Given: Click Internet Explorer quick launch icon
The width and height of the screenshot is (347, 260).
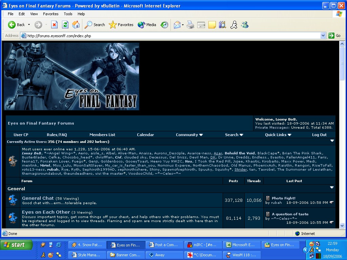Looking at the screenshot, I should pos(59,245).
